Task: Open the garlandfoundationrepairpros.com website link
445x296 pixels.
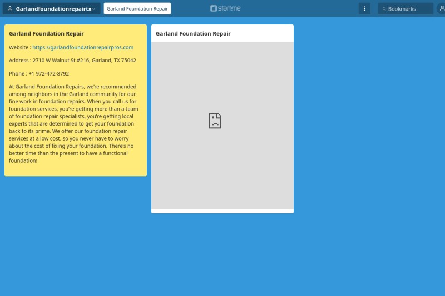Action: [x=83, y=47]
